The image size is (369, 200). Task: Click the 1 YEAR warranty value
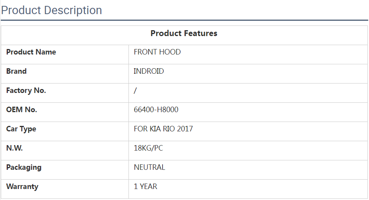click(145, 187)
